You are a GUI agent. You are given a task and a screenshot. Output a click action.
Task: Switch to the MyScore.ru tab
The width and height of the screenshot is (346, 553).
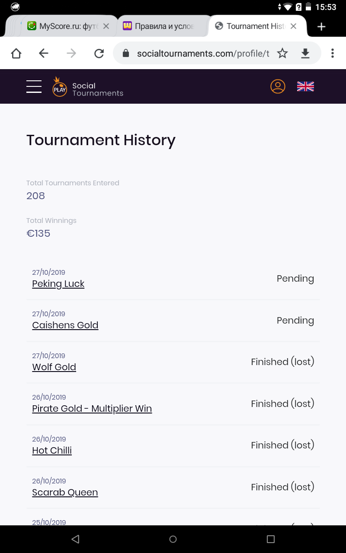click(63, 26)
